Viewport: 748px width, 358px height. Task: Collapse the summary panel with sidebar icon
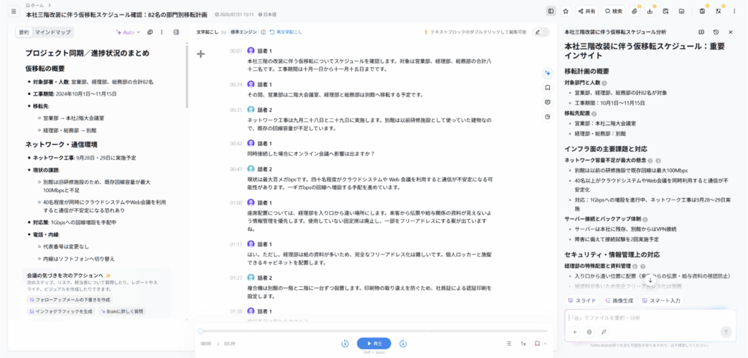(x=176, y=32)
